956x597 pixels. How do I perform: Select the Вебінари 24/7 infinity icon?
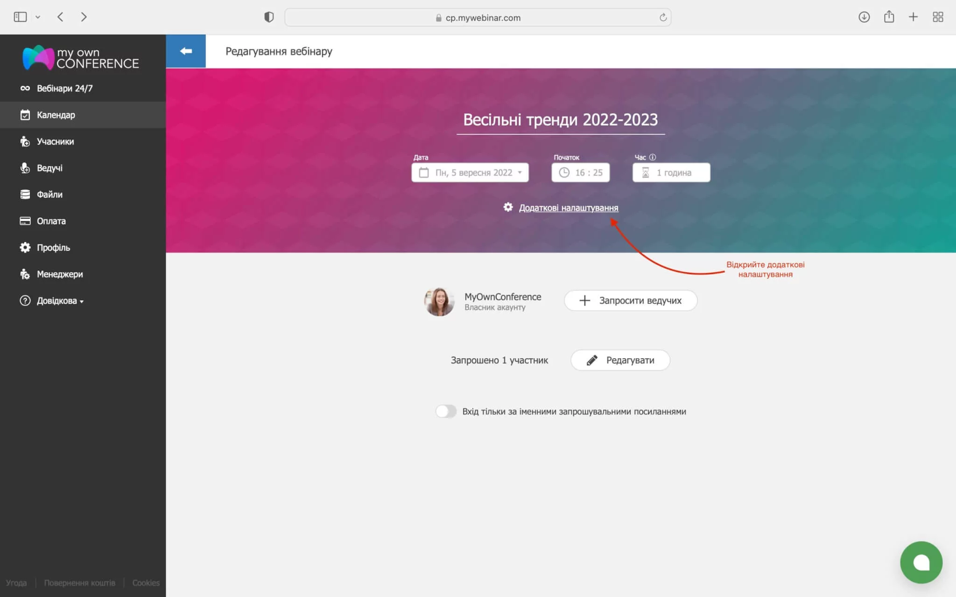[x=26, y=88]
